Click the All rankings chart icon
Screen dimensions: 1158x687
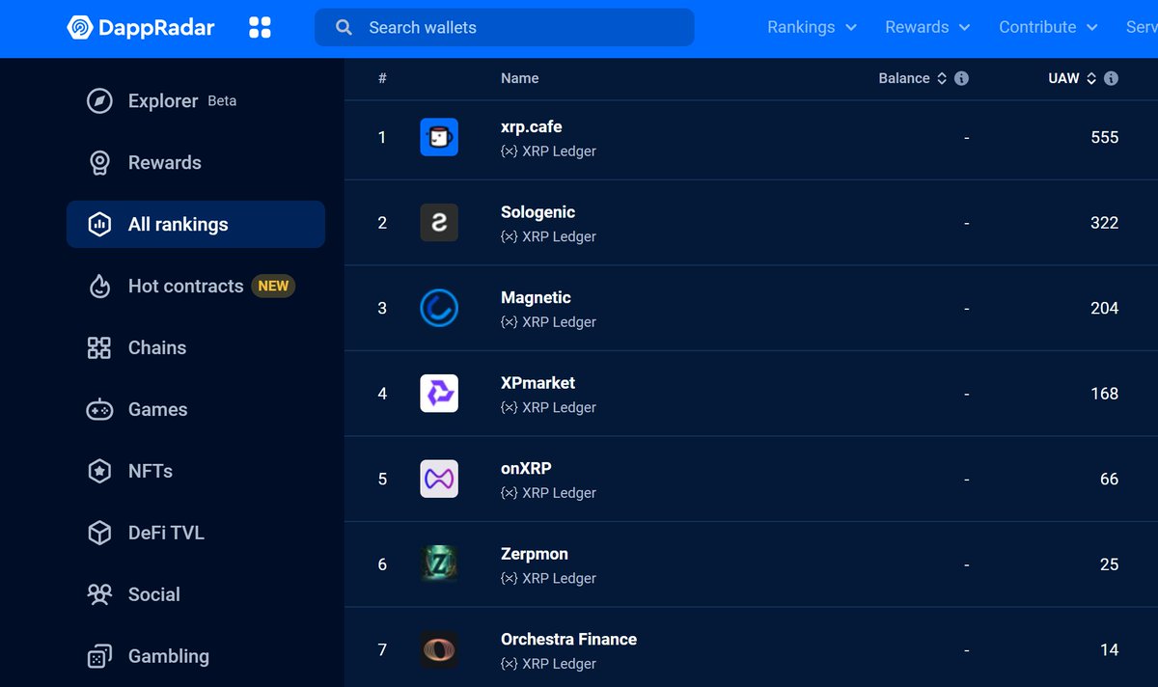[x=99, y=224]
